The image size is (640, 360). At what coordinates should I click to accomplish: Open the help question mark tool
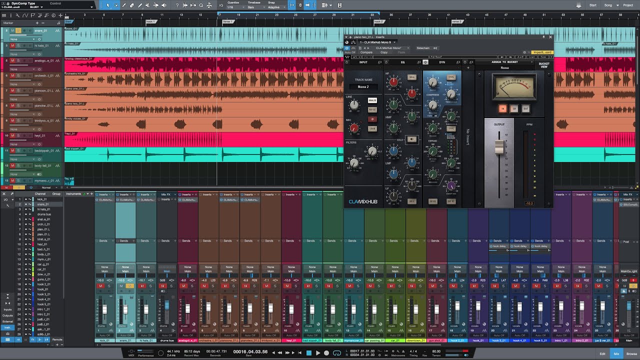pos(177,5)
